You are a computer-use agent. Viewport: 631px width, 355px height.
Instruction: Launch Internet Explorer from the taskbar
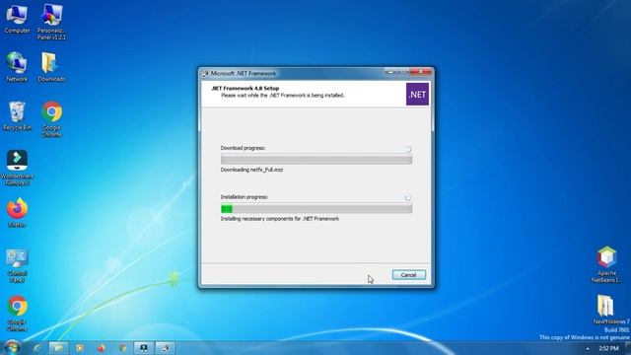(x=37, y=348)
